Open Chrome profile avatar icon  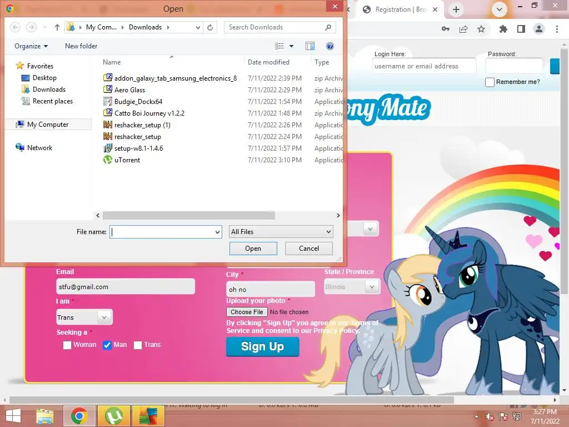click(x=539, y=29)
